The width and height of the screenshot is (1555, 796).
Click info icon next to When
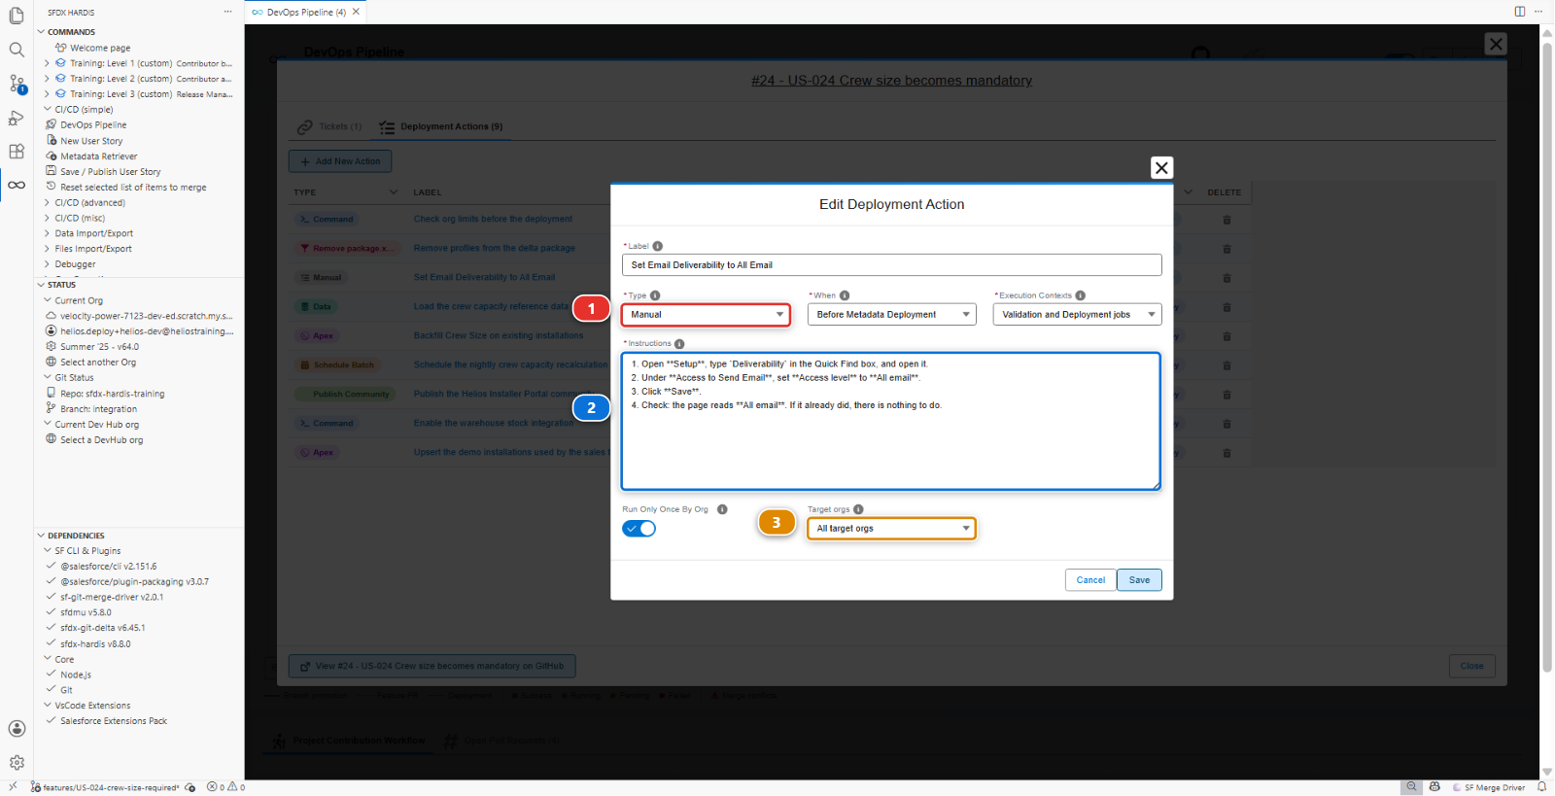[845, 295]
